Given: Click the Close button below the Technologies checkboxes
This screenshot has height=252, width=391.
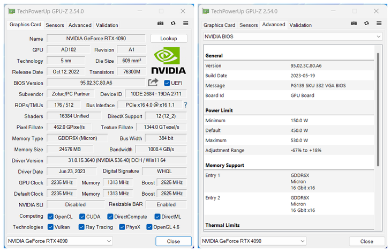Looking at the screenshot, I should pos(173,241).
